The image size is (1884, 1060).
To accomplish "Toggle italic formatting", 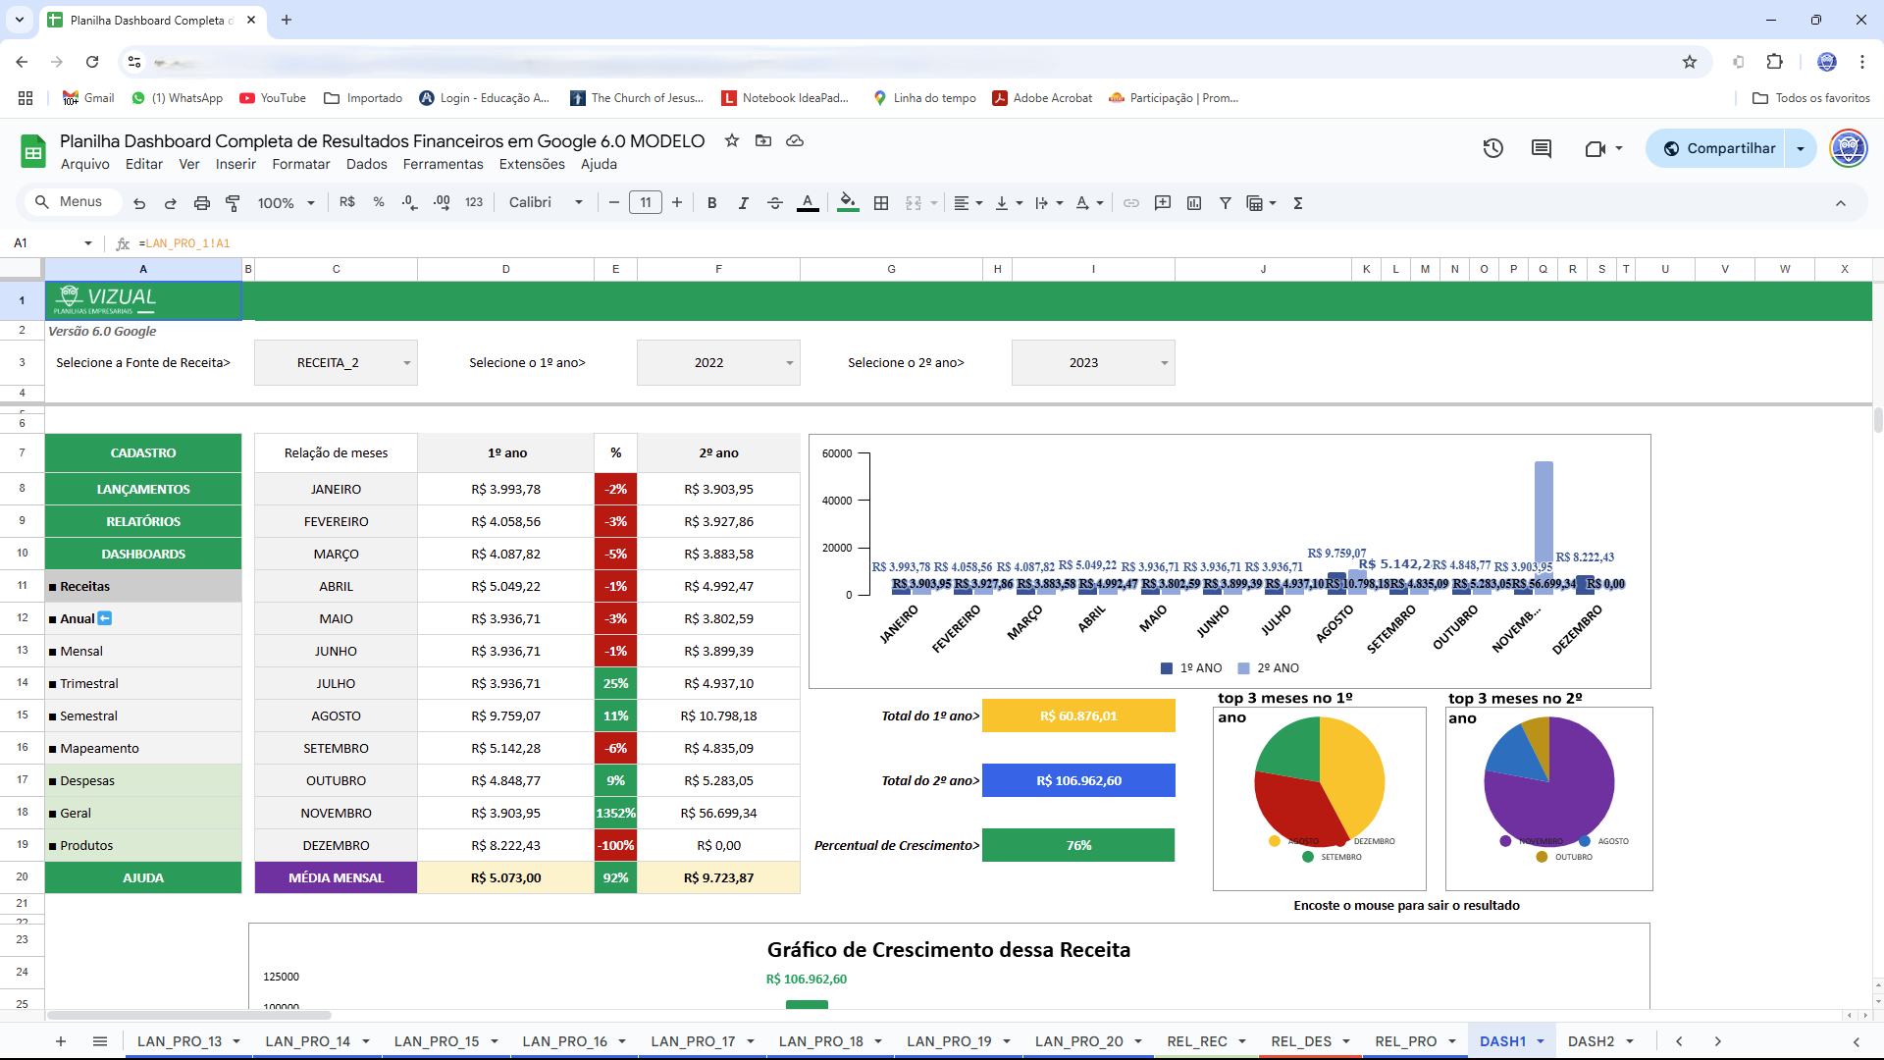I will click(x=743, y=203).
